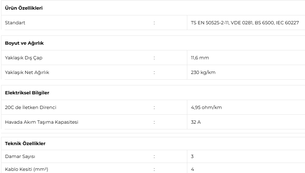Screen dimensions: 305x173
Task: Click the Teknik Özellikler section heading
Action: [25, 143]
